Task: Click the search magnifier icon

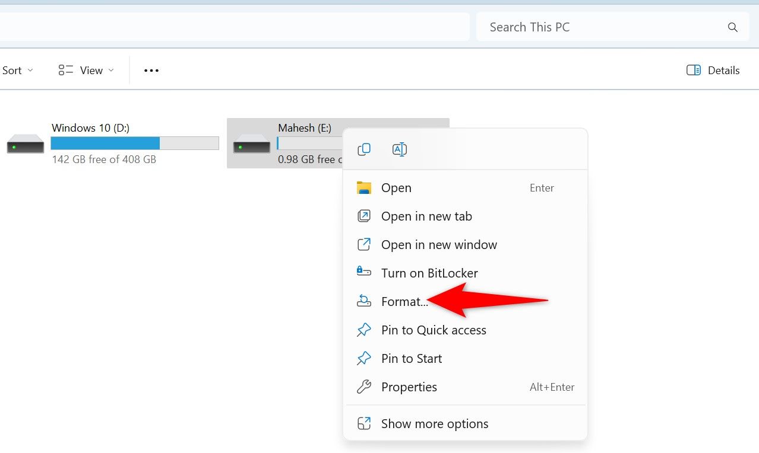Action: click(733, 27)
